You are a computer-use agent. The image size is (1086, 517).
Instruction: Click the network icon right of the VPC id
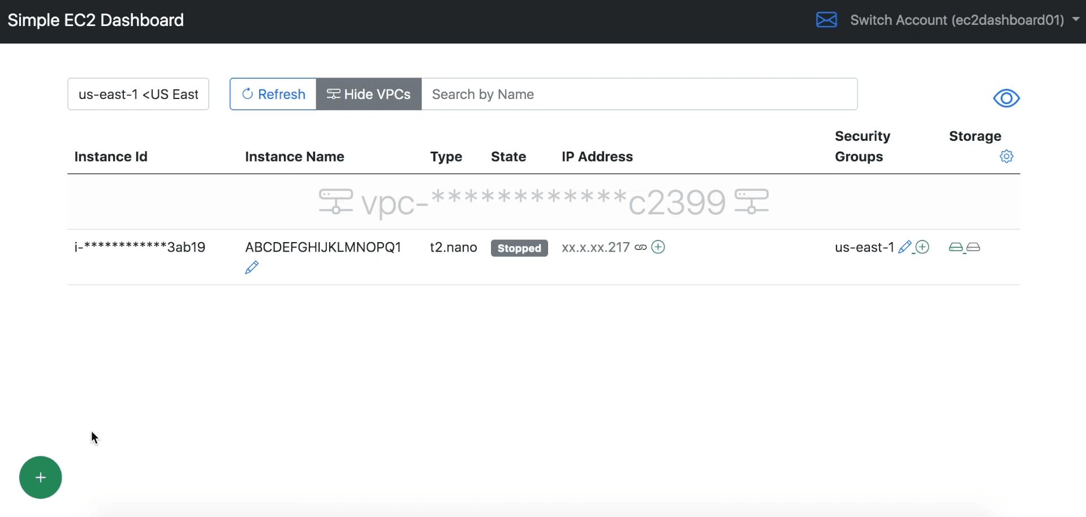[751, 202]
